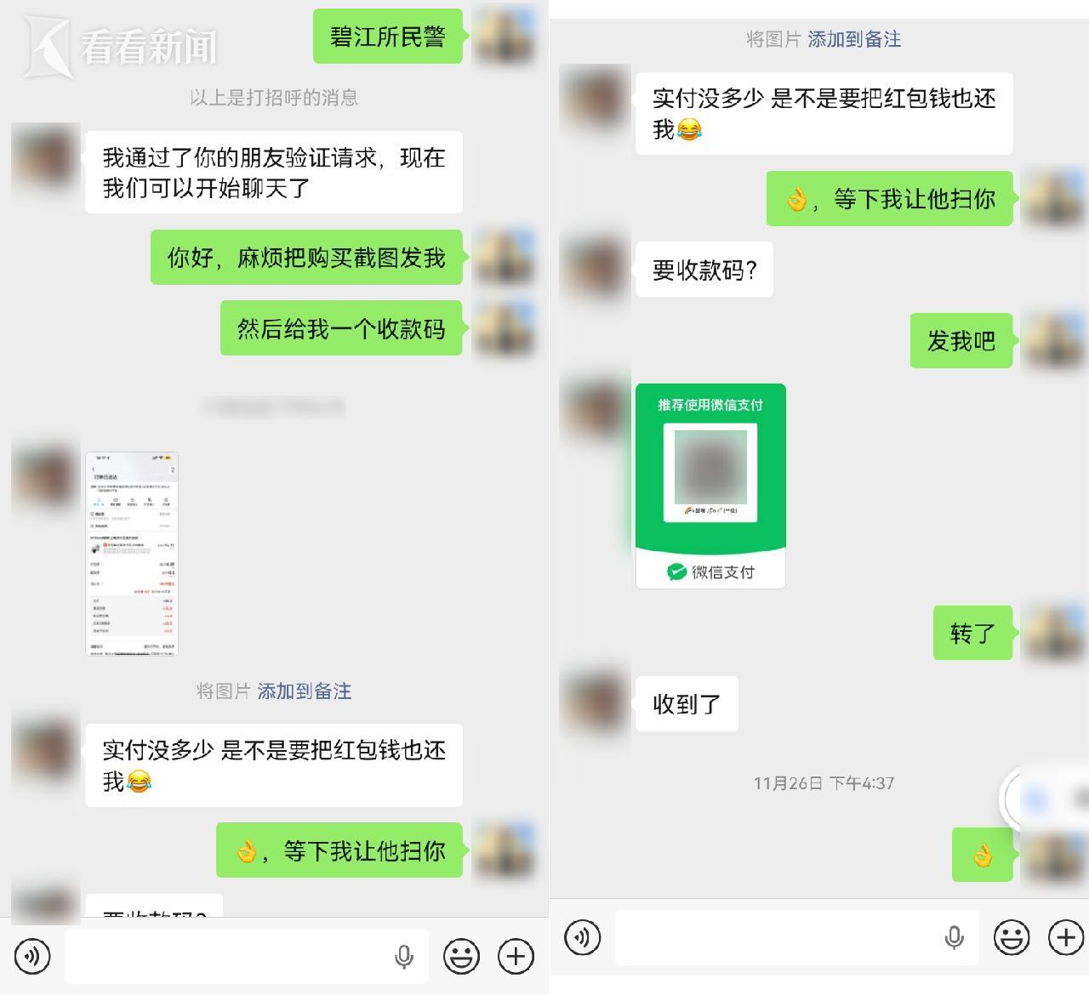Viewport: 1089px width, 995px height.
Task: Open emoji picker in left chat
Action: 461,956
